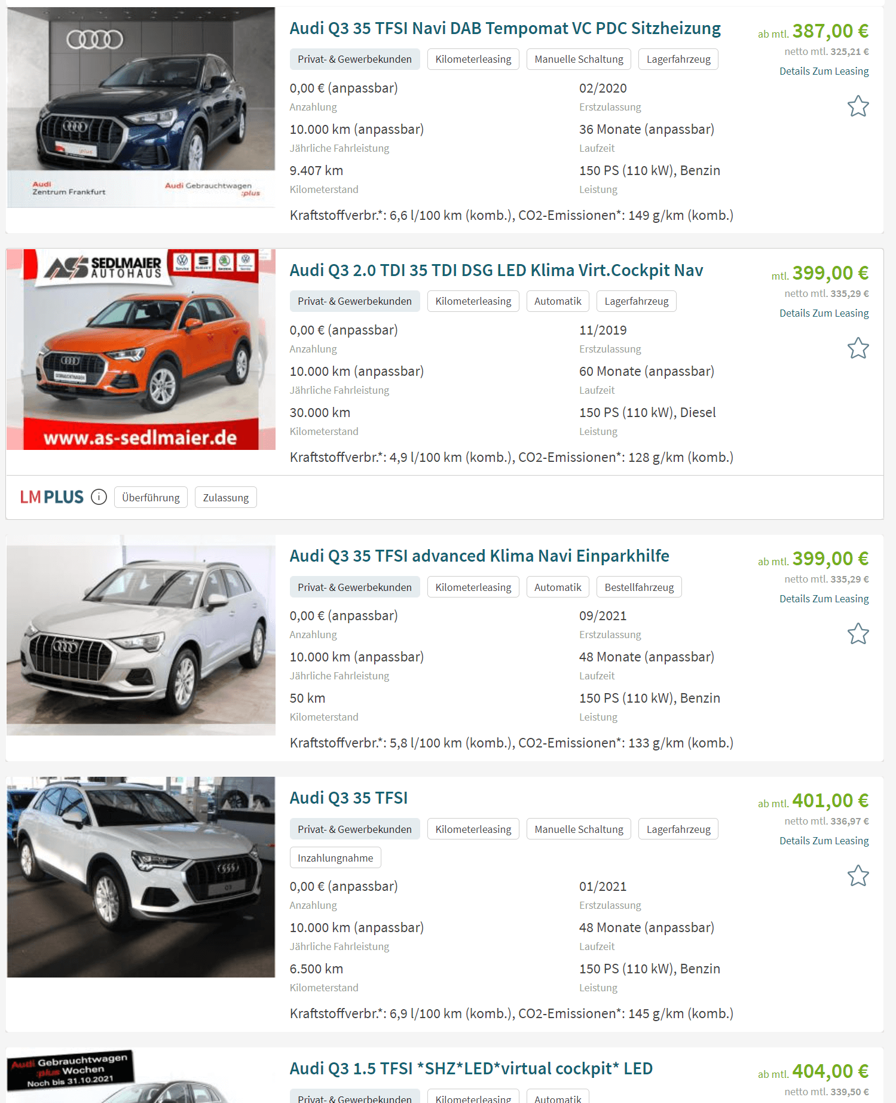Viewport: 896px width, 1103px height.
Task: Open Details Zum Leasing for the 387,00 € offer
Action: 824,71
